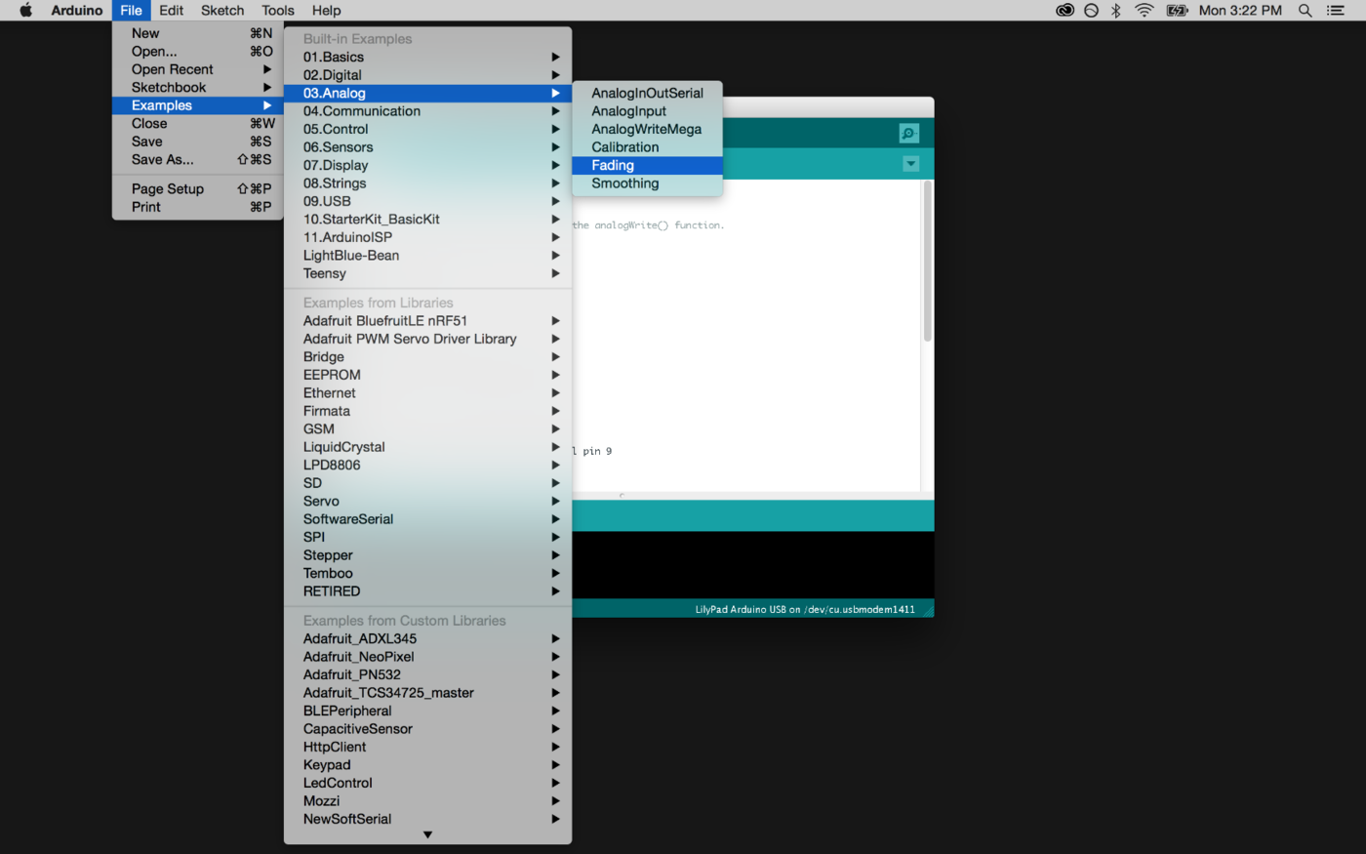The width and height of the screenshot is (1366, 854).
Task: Select the Calibration example
Action: (647, 147)
